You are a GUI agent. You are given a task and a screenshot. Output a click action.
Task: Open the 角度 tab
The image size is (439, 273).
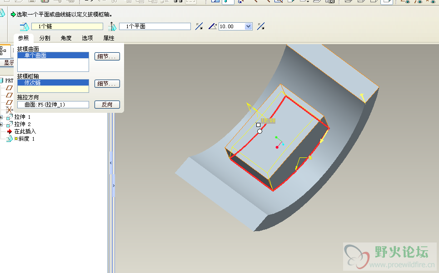coord(66,38)
